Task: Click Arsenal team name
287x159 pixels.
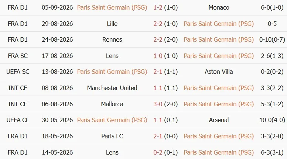Action: (219, 120)
